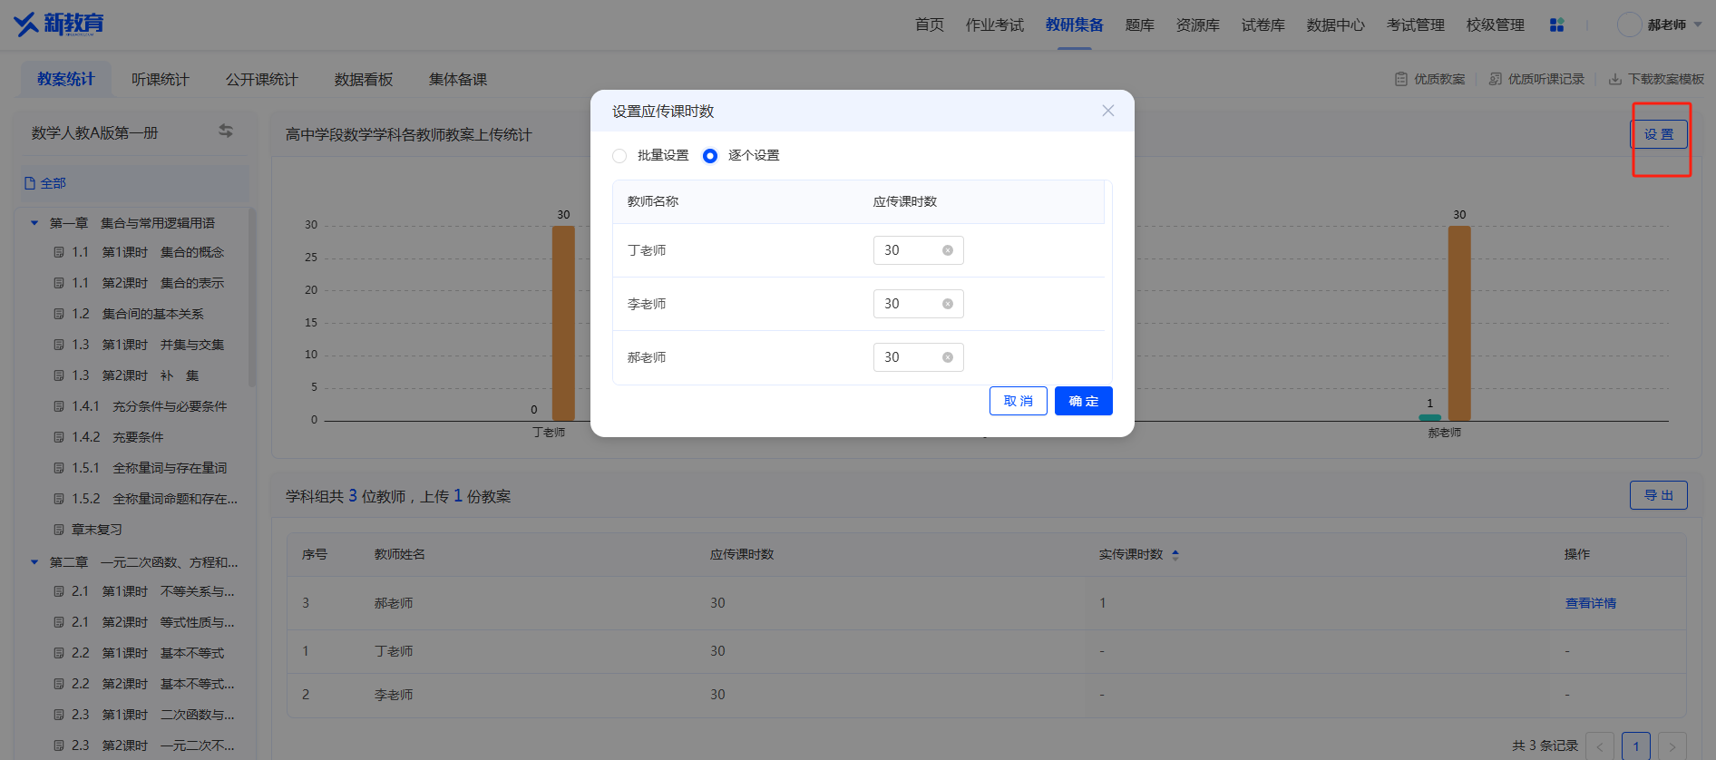The image size is (1716, 760).
Task: Collapse the 第二章 一元二次函数 node
Action: pyautogui.click(x=34, y=562)
